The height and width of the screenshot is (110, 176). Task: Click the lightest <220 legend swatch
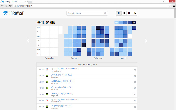(117, 23)
